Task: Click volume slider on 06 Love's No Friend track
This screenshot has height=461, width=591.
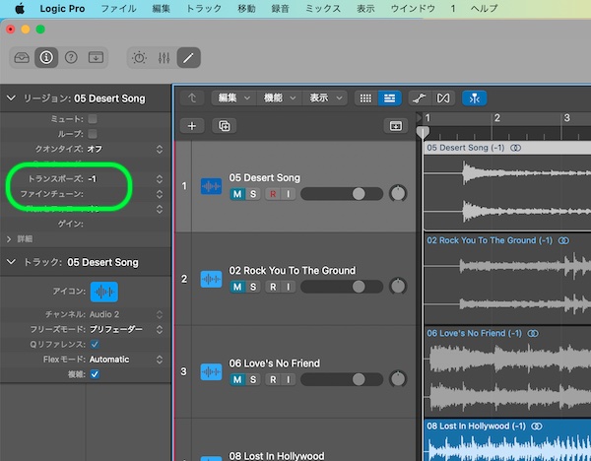Action: [x=342, y=379]
